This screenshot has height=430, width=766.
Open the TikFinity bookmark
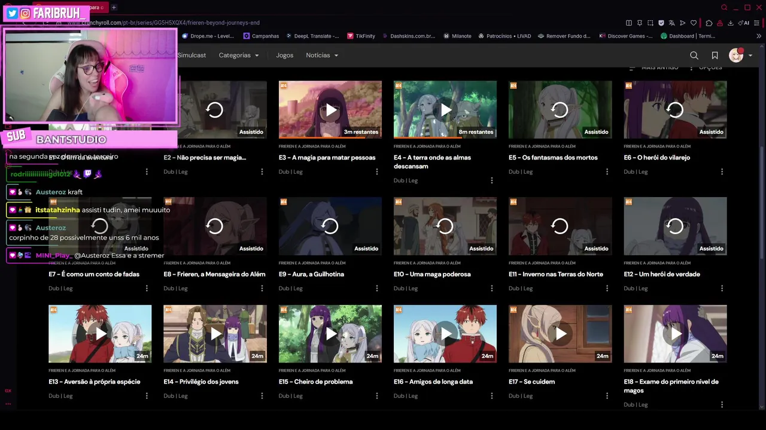coord(361,36)
